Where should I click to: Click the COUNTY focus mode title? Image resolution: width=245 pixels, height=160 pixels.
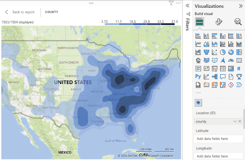point(51,12)
